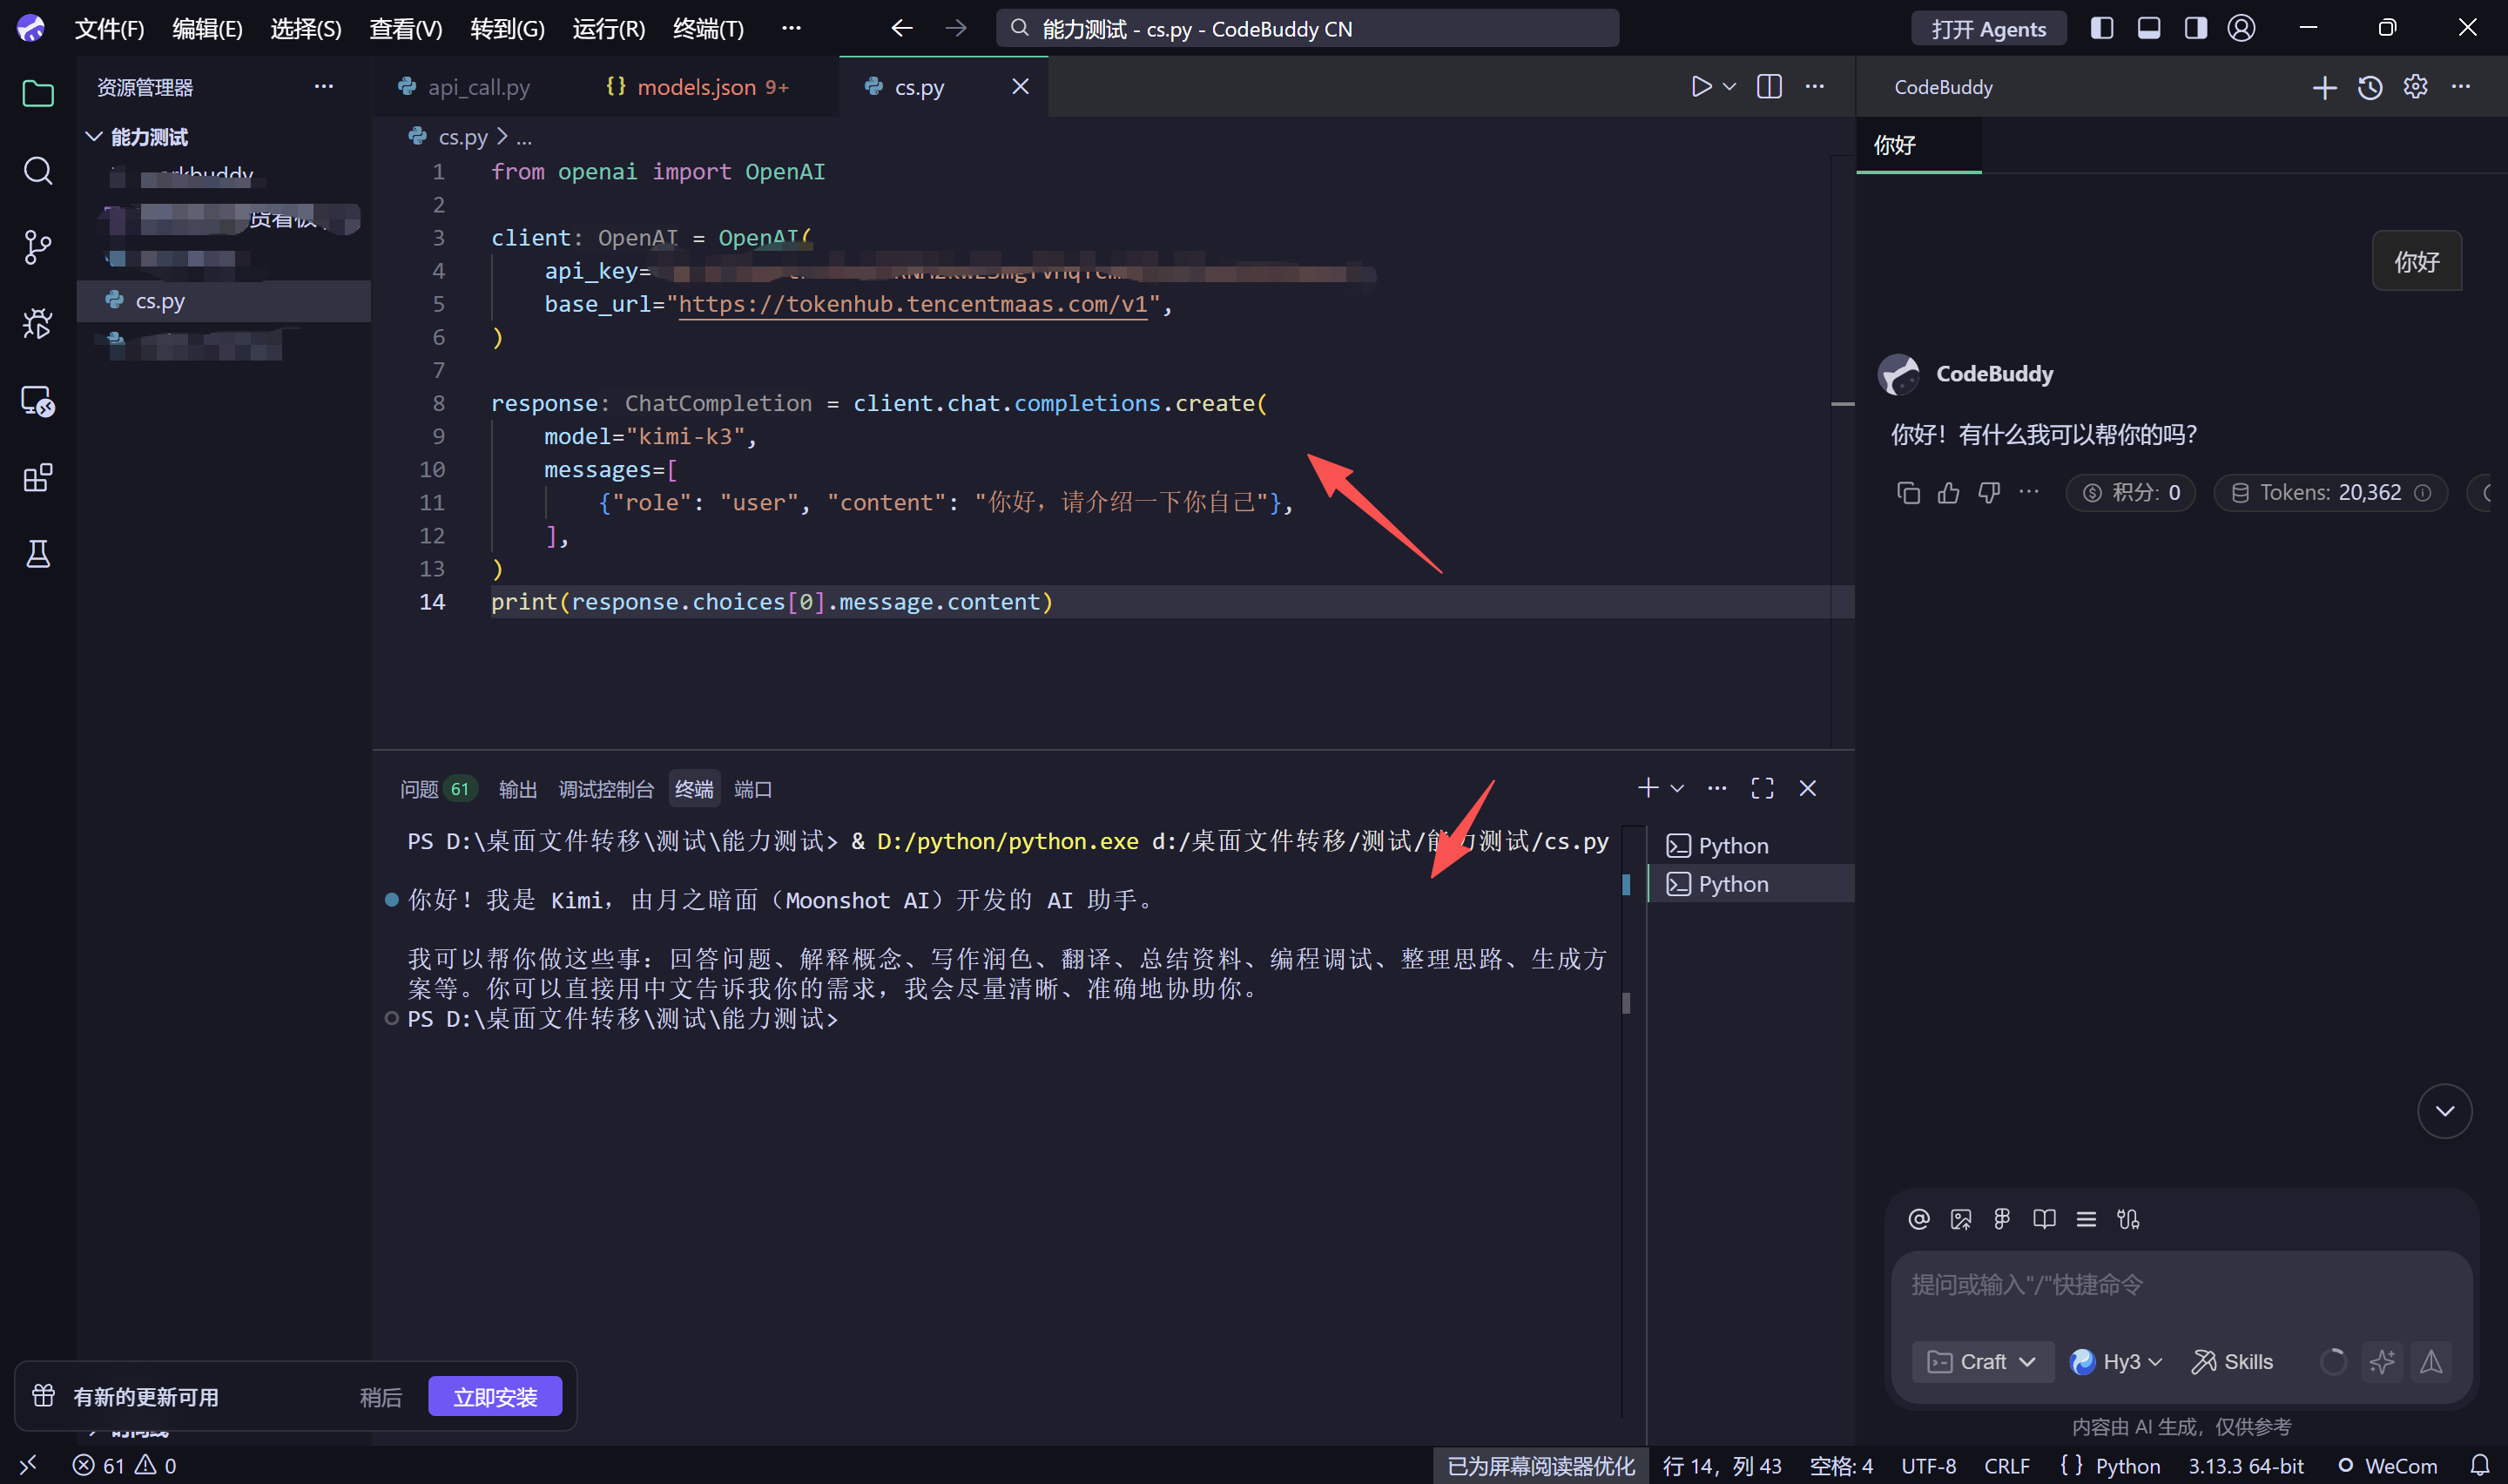The width and height of the screenshot is (2508, 1484).
Task: Open the Remote Explorer view
Action: tap(38, 400)
